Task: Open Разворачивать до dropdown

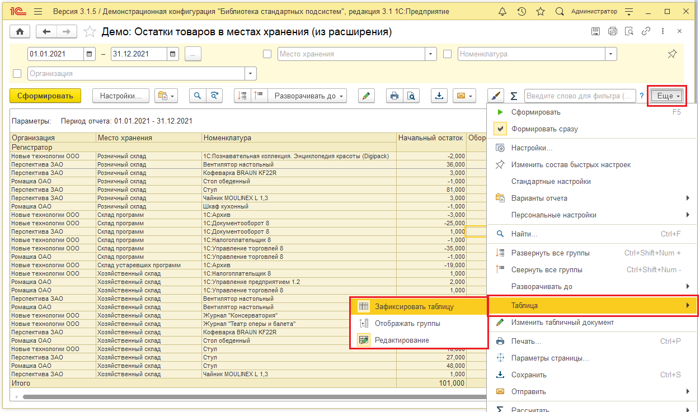Action: pyautogui.click(x=307, y=96)
